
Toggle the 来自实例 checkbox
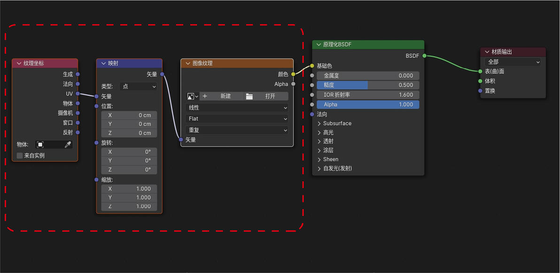(x=20, y=155)
